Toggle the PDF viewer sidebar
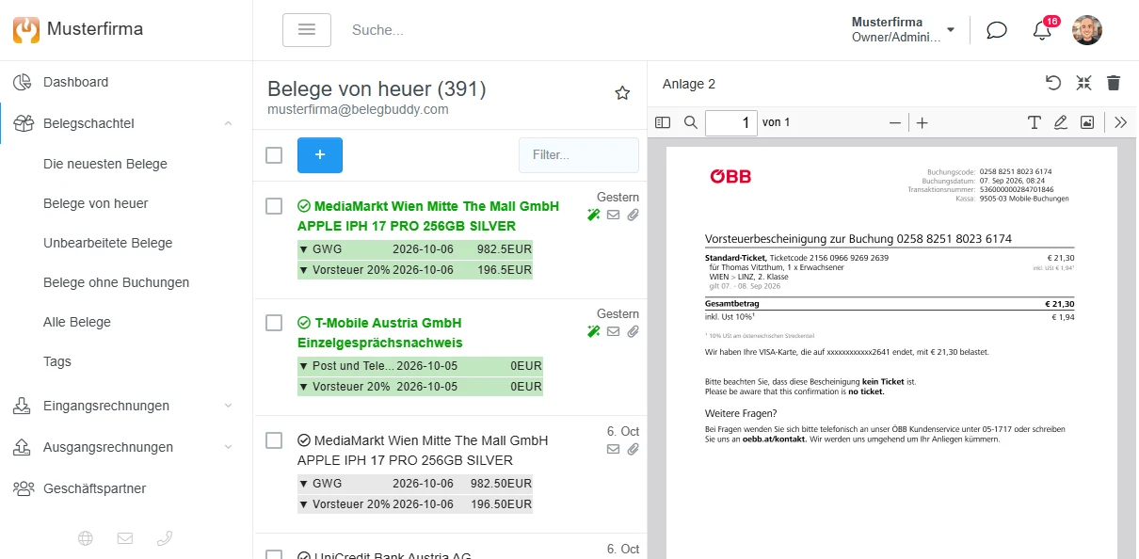 click(663, 122)
